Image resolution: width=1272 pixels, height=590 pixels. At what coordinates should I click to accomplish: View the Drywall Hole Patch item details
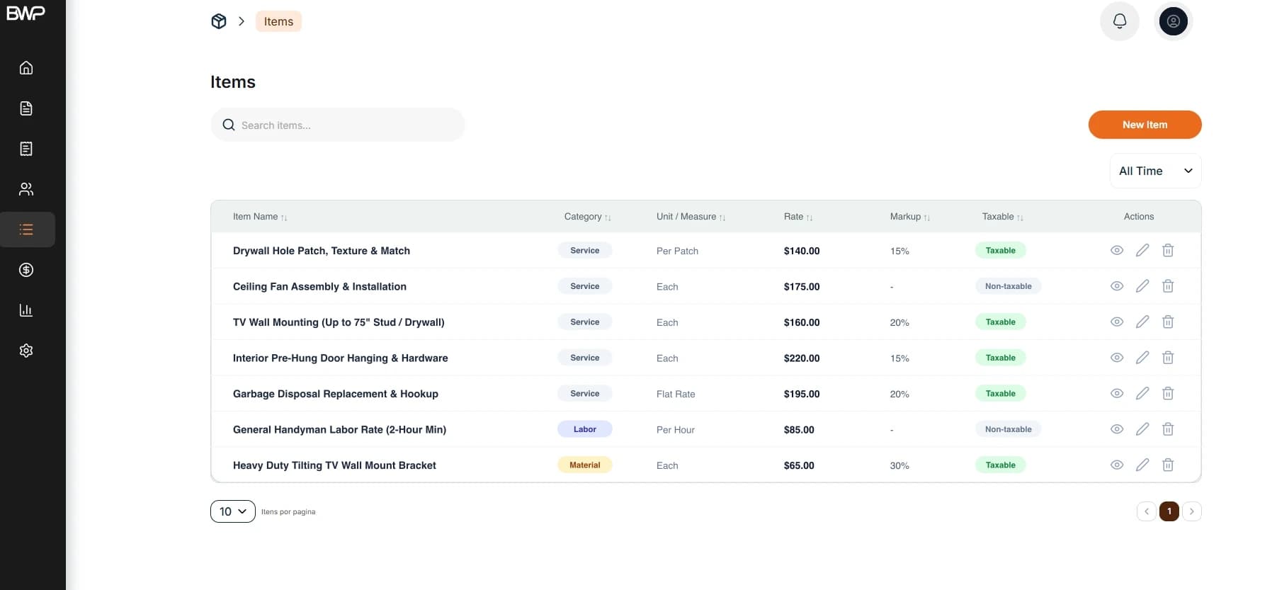pyautogui.click(x=1117, y=251)
